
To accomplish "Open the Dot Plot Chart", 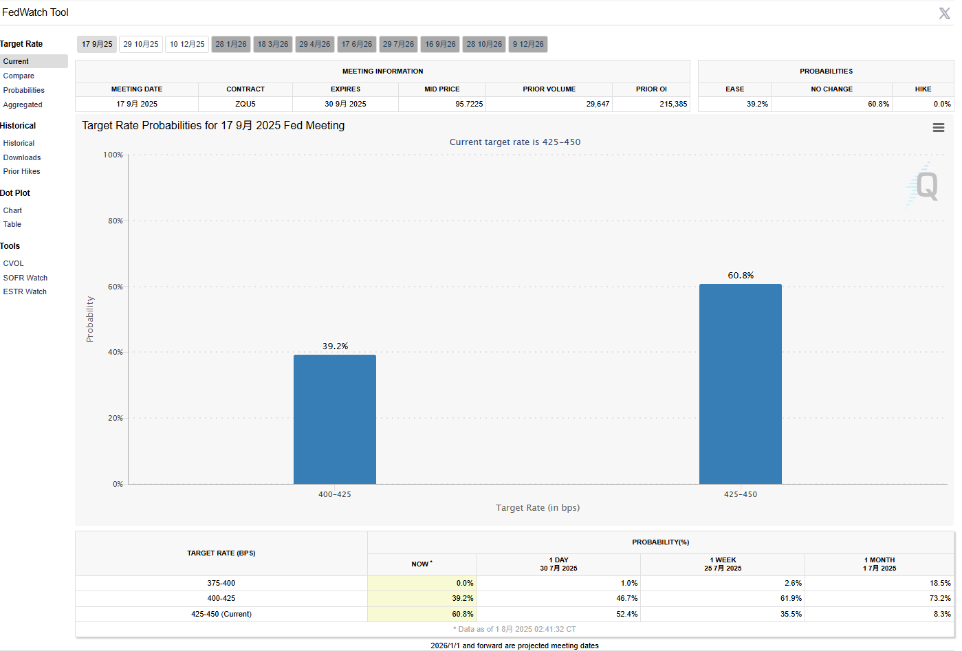I will click(x=12, y=210).
